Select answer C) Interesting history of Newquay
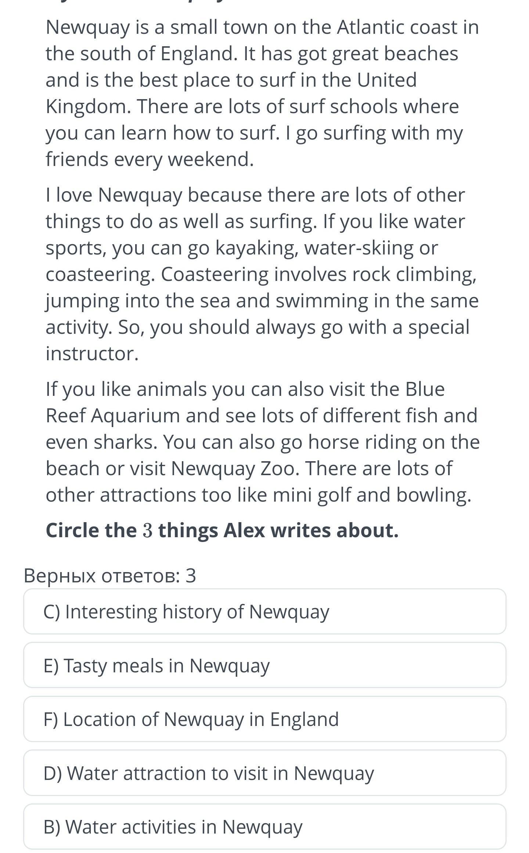Image resolution: width=529 pixels, height=853 pixels. [x=264, y=612]
